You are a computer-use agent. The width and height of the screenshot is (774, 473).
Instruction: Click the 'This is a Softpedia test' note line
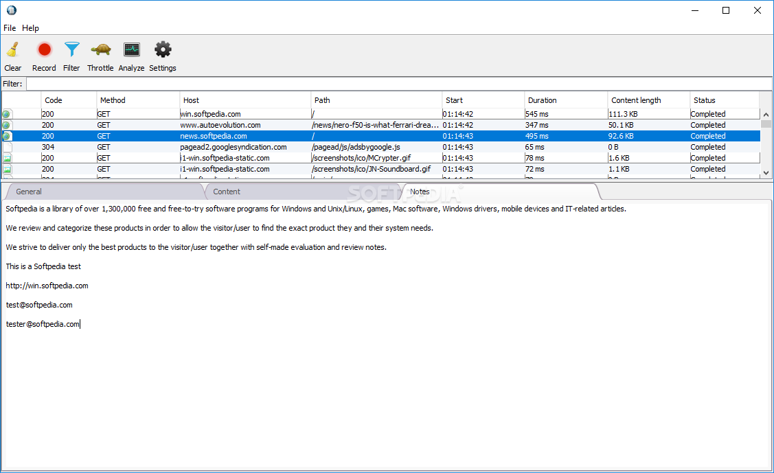(43, 266)
